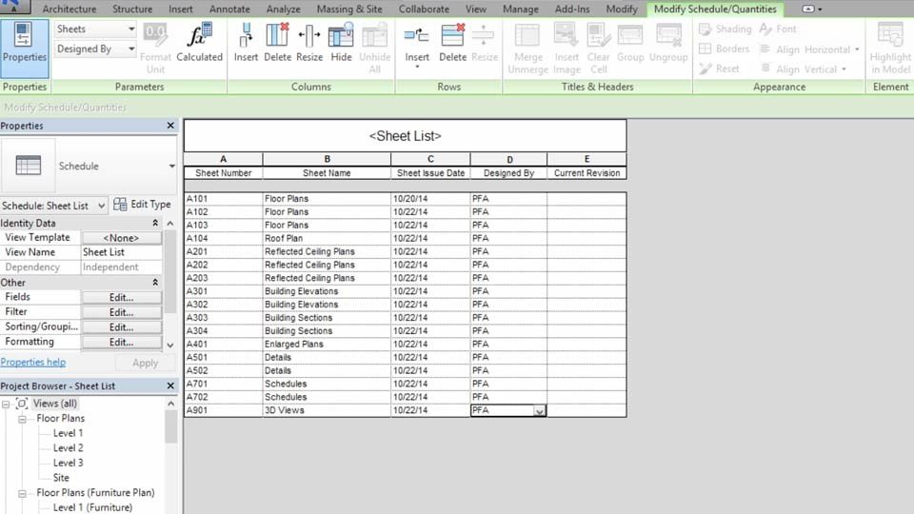Screen dimensions: 914x514
Task: Collapse the Other properties section
Action: click(155, 283)
